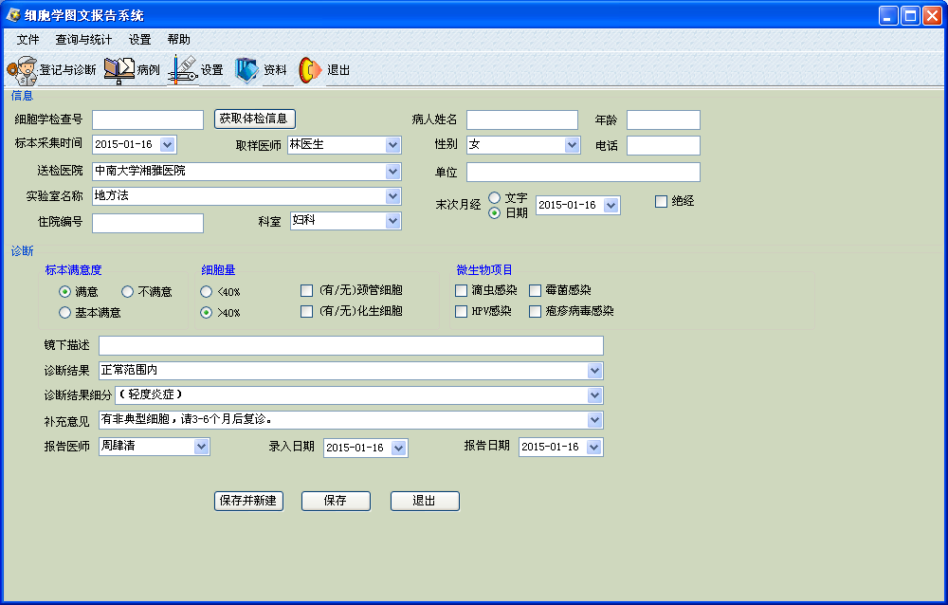
Task: Check the 滴虫感染 checkbox
Action: point(462,290)
